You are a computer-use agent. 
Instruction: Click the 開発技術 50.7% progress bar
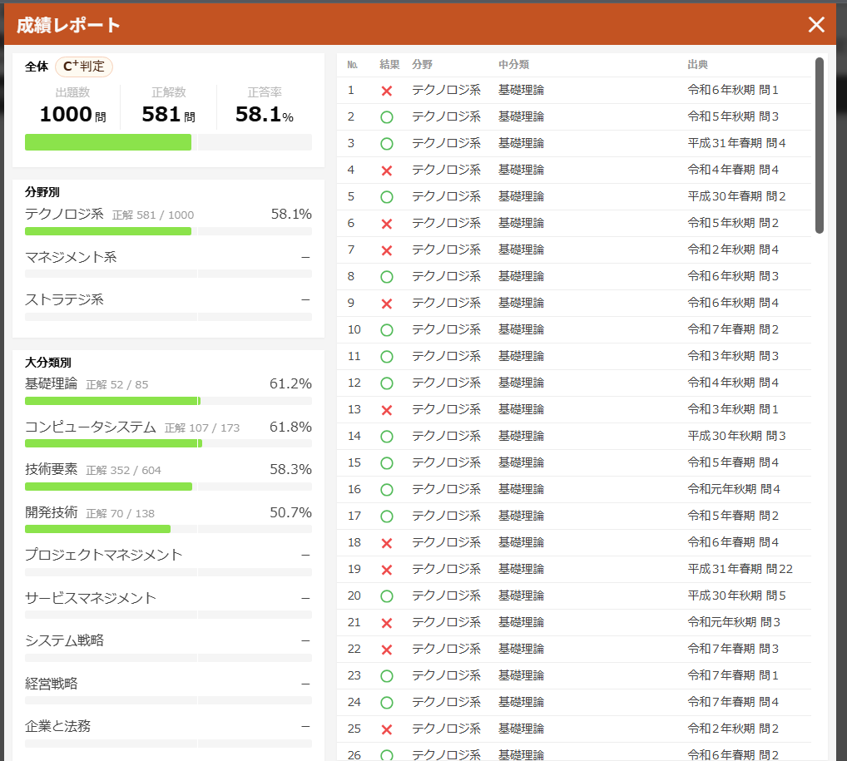169,529
